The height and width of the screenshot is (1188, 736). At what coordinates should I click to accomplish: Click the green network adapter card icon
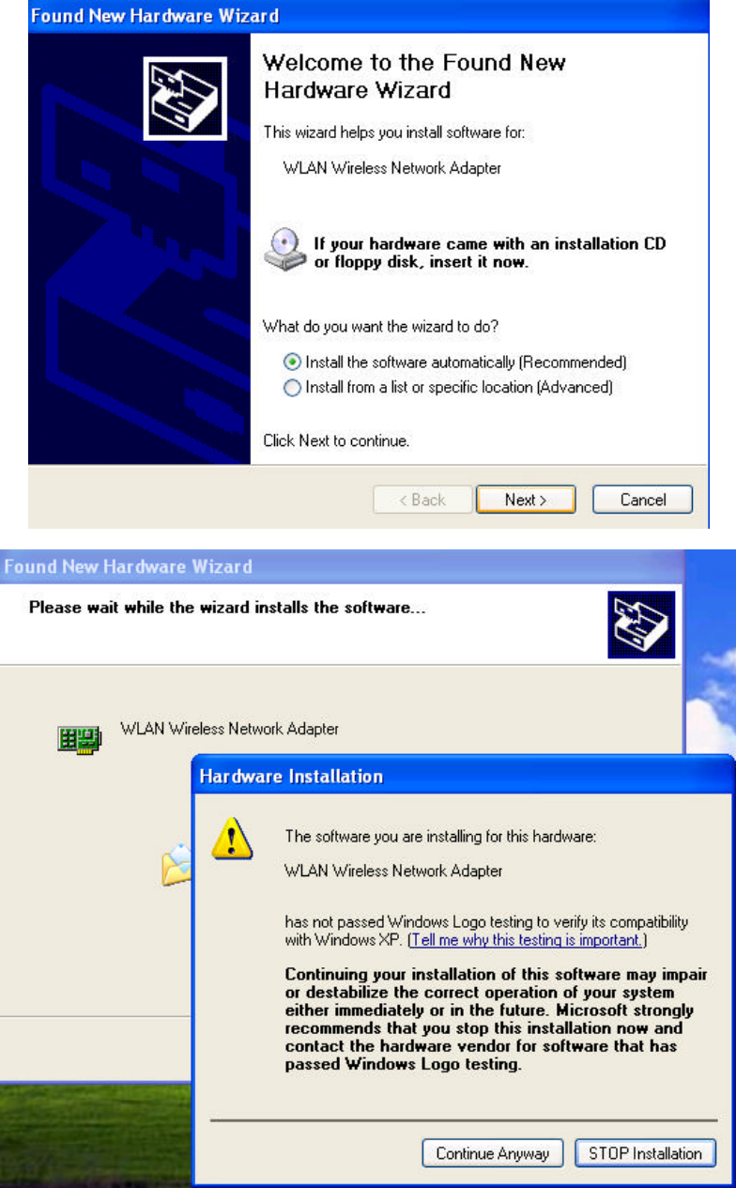point(75,740)
